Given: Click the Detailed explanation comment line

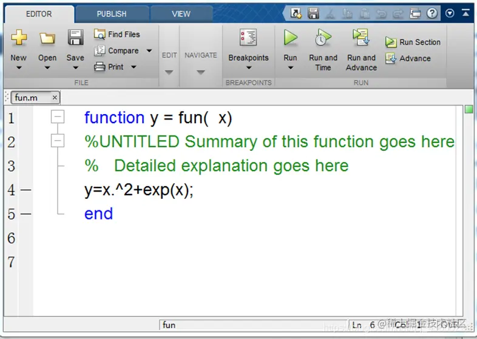Looking at the screenshot, I should point(216,166).
